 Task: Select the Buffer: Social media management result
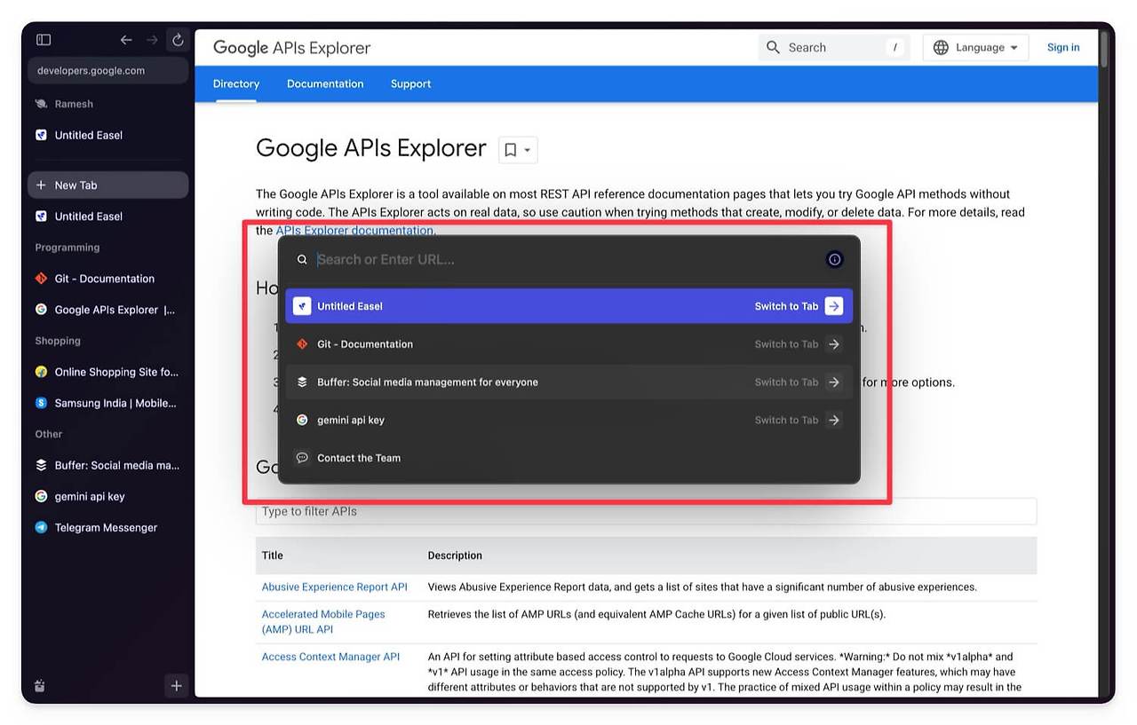pyautogui.click(x=568, y=382)
